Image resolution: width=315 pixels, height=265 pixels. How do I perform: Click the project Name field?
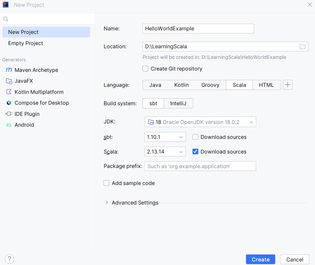(198, 29)
